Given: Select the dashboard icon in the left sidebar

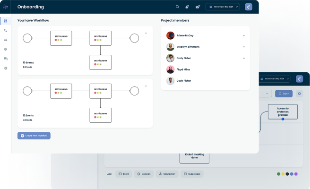Looking at the screenshot, I should click(5, 21).
